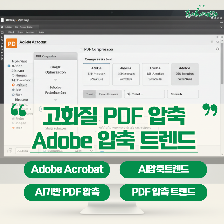Click the Adion input field at bottom left
Viewport: 224px width, 224px height.
click(27, 151)
